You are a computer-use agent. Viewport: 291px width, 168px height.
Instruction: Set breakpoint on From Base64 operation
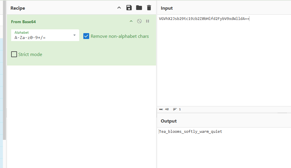(148, 21)
